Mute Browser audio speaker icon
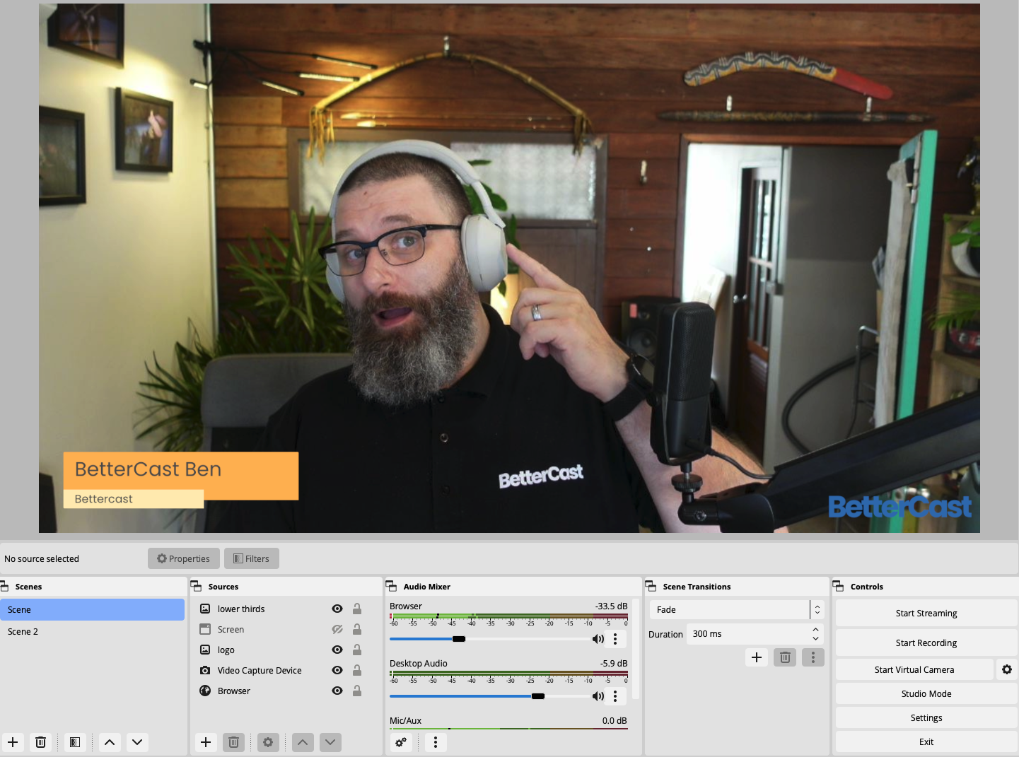This screenshot has width=1019, height=757. (598, 639)
